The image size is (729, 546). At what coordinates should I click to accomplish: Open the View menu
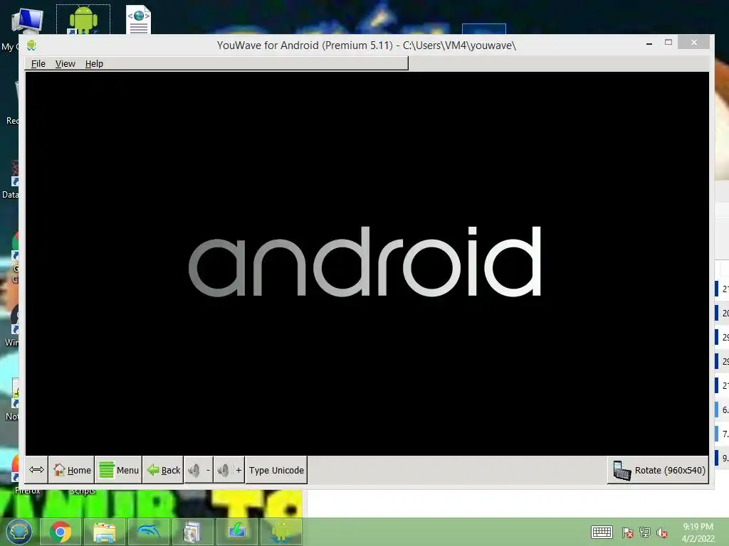(65, 63)
